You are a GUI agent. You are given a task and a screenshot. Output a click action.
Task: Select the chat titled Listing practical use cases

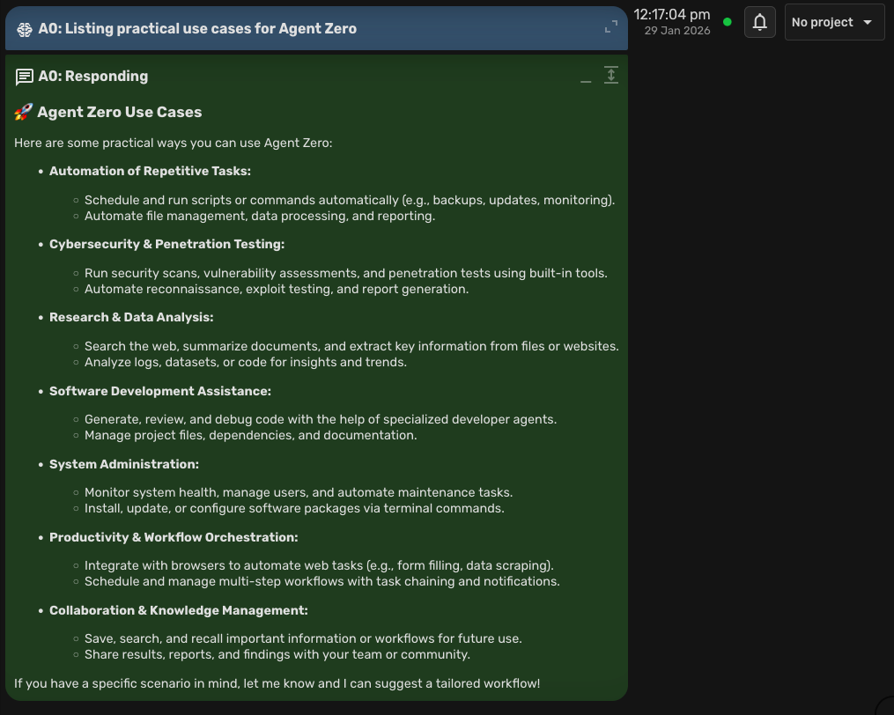pos(200,27)
